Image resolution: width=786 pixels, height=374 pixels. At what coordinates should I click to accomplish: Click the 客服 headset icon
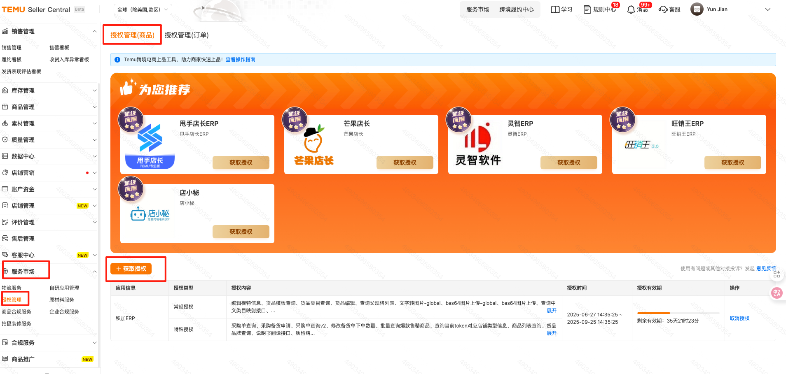click(663, 9)
